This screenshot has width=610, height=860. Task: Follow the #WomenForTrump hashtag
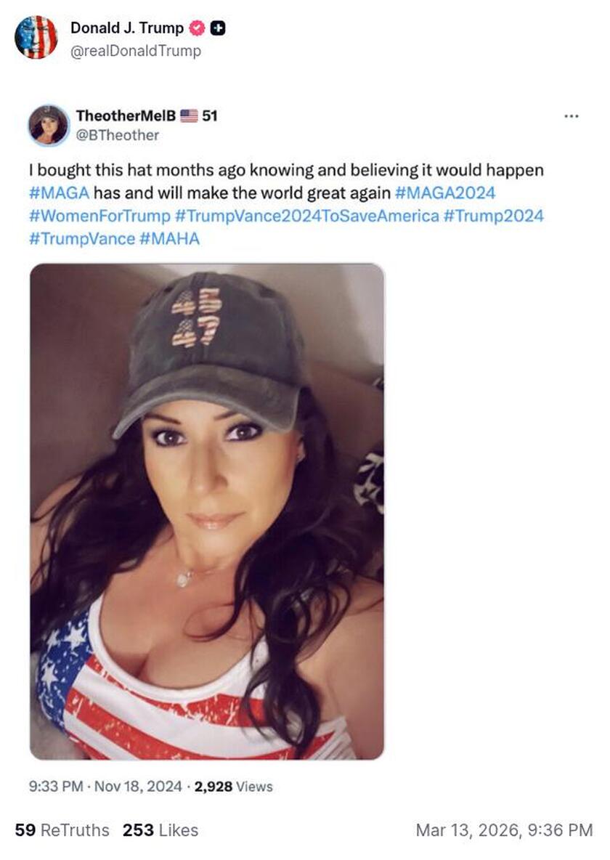click(x=99, y=216)
